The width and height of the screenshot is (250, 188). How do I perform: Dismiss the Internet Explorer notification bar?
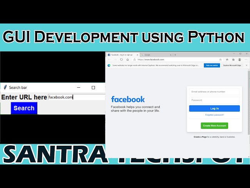pyautogui.click(x=246, y=65)
